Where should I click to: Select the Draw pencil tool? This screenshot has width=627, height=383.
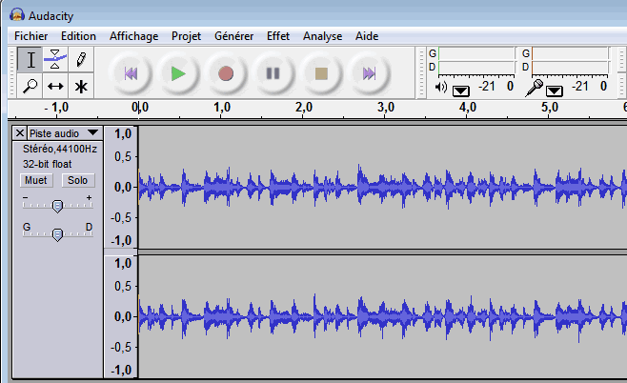coord(82,60)
